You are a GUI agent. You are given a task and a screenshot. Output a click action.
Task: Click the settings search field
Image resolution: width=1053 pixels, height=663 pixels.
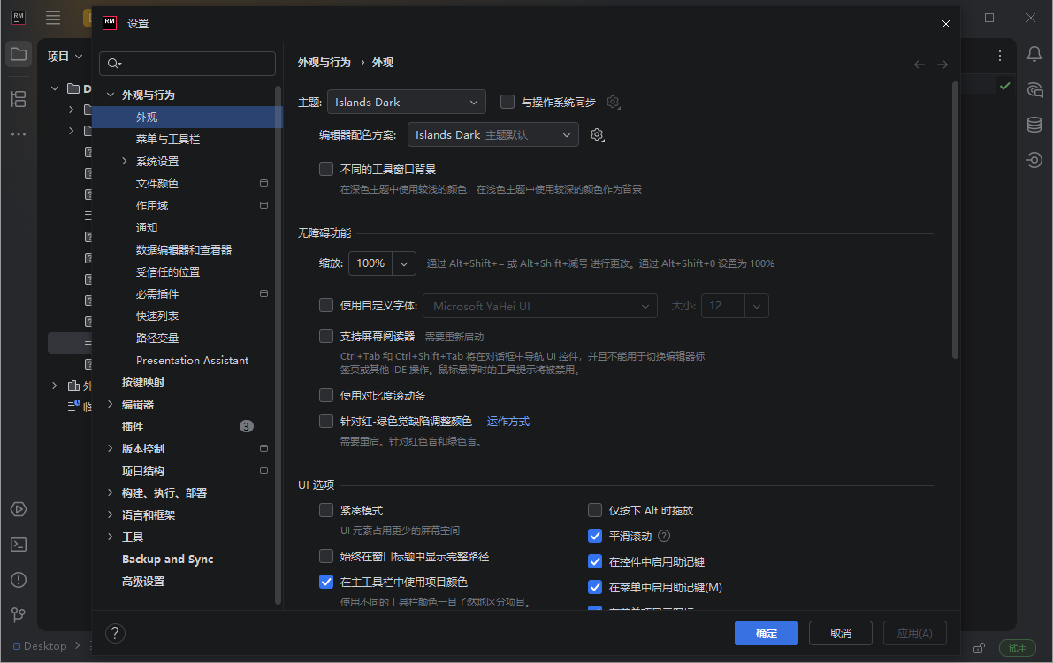(x=187, y=63)
